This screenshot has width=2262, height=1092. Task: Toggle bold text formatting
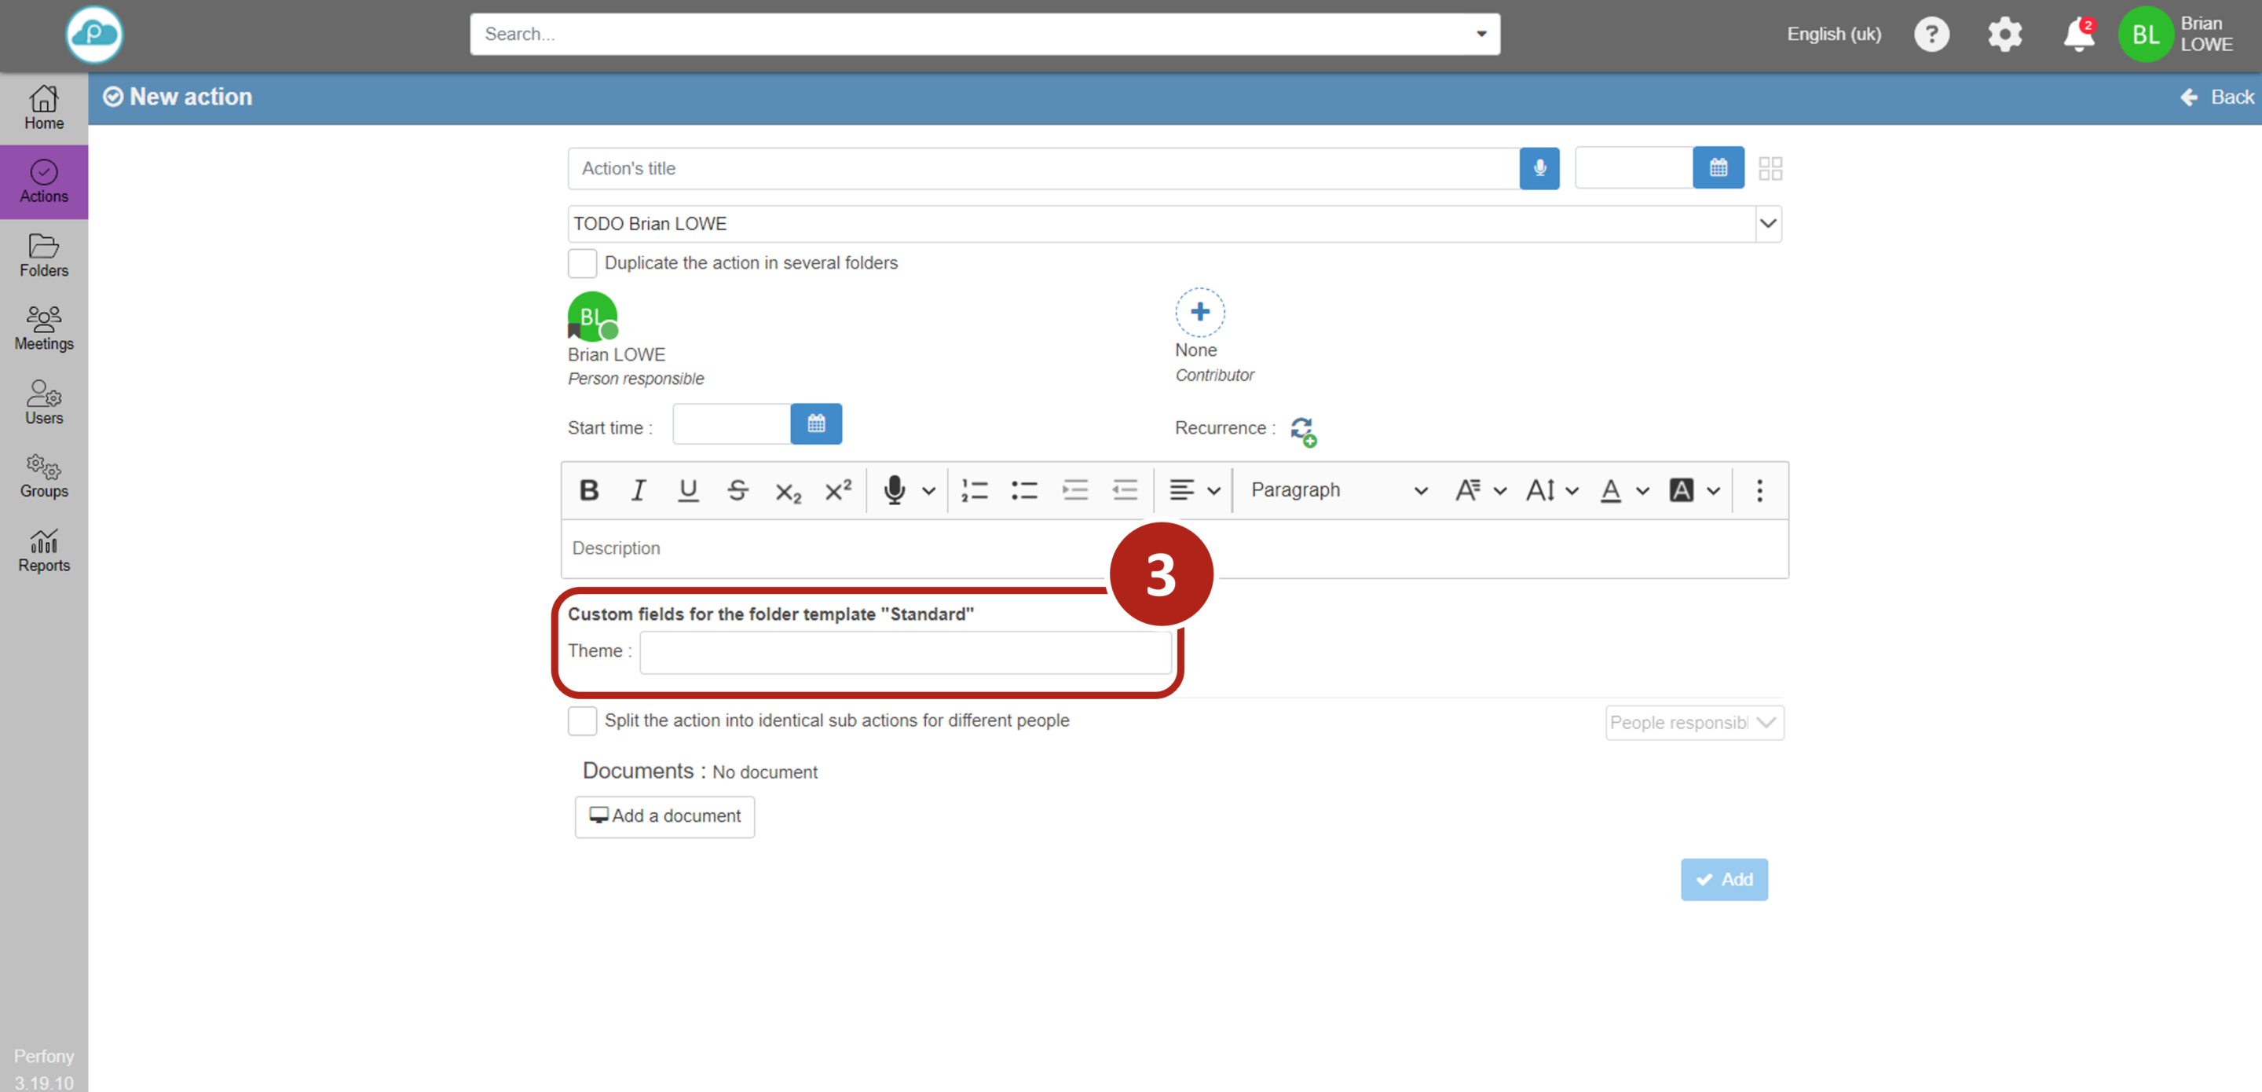(x=588, y=490)
